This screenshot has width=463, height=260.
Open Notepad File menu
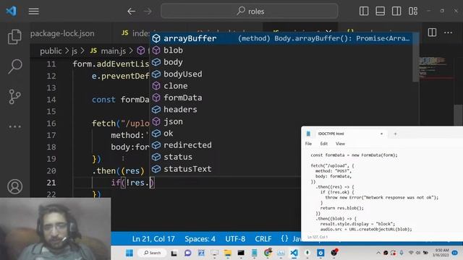(x=308, y=144)
